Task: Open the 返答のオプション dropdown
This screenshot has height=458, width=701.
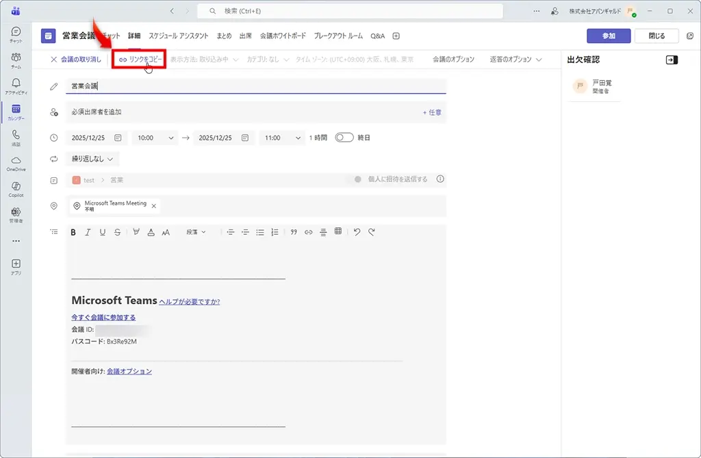Action: click(515, 60)
